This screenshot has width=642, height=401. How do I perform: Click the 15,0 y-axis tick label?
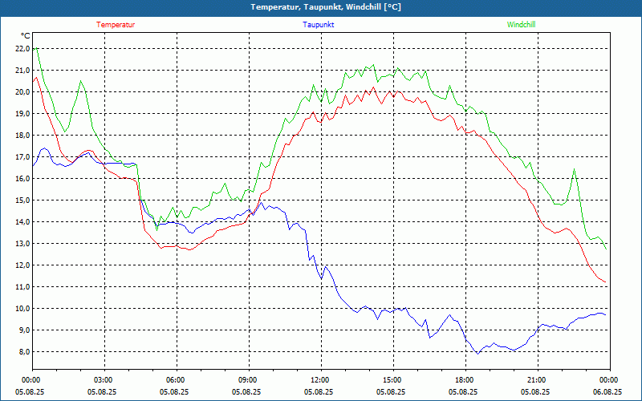[22, 200]
